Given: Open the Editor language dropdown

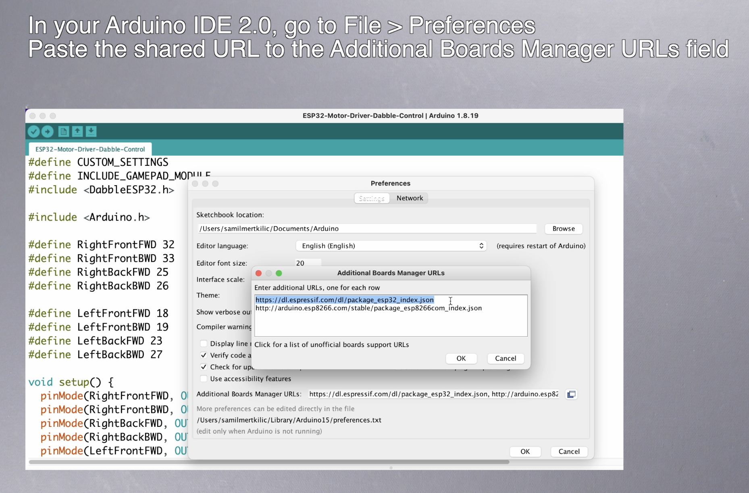Looking at the screenshot, I should [391, 246].
